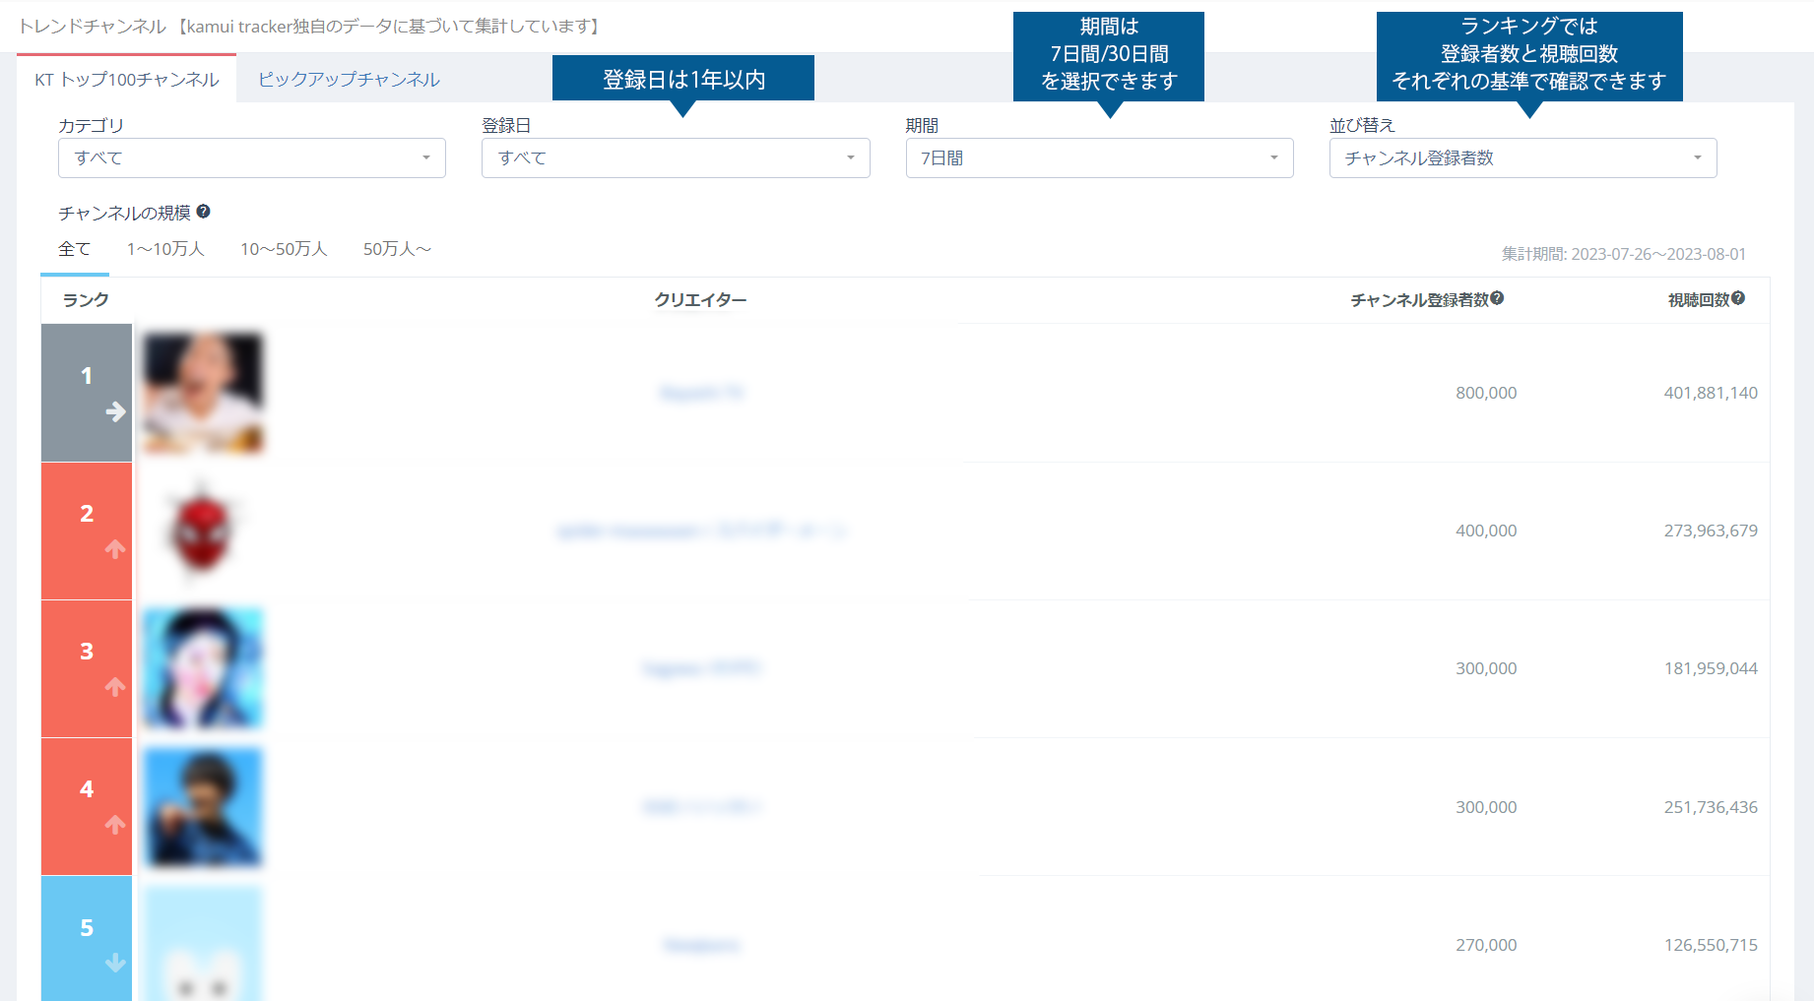Select the 10〜50万人 size filter
This screenshot has width=1814, height=1001.
[284, 249]
